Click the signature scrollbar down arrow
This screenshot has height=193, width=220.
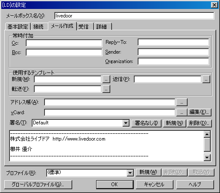(x=207, y=158)
